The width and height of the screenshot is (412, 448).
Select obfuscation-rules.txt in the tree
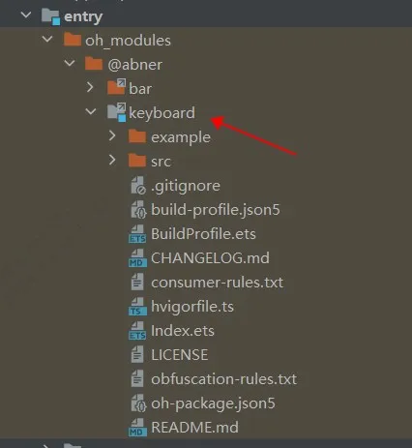point(223,379)
